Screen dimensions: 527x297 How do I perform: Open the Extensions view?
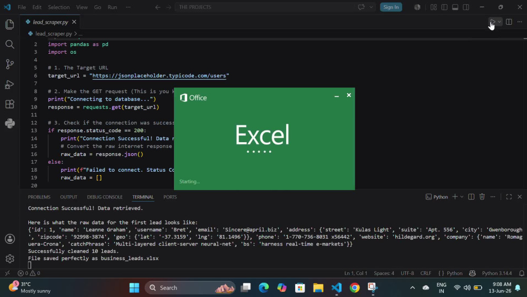(x=9, y=104)
